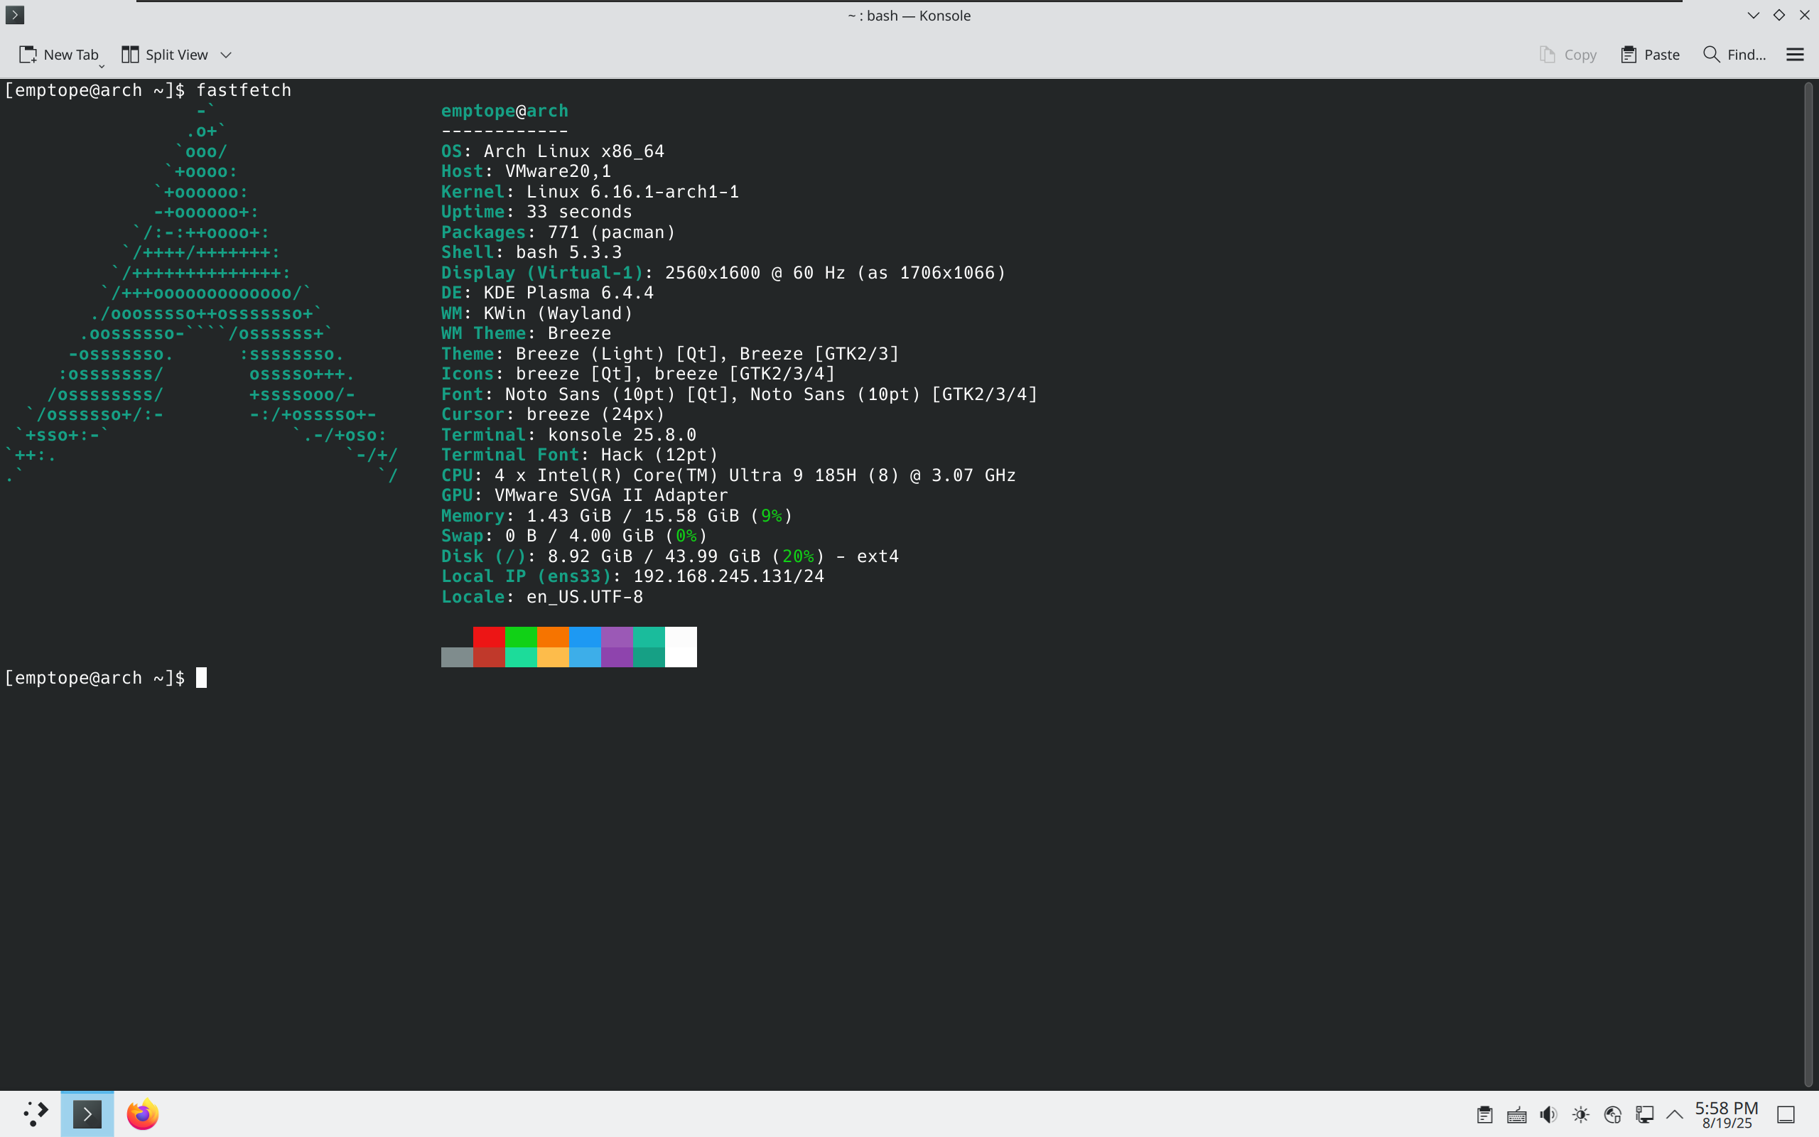Viewport: 1819px width, 1137px height.
Task: Open the disks and devices tray icon
Action: pos(1612,1114)
